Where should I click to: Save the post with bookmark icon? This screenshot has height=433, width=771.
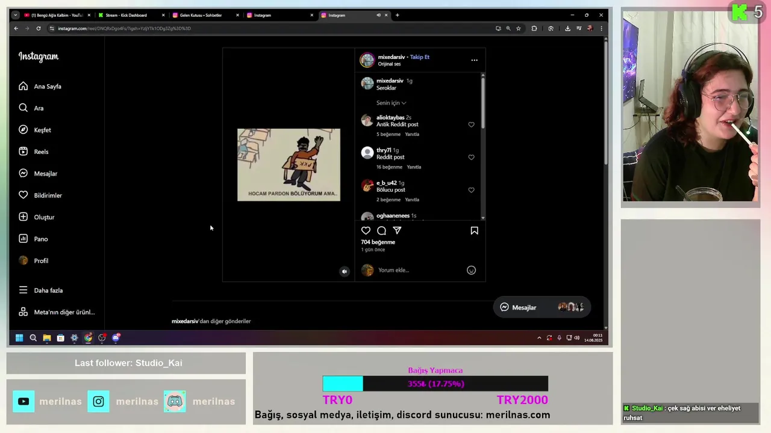[474, 230]
